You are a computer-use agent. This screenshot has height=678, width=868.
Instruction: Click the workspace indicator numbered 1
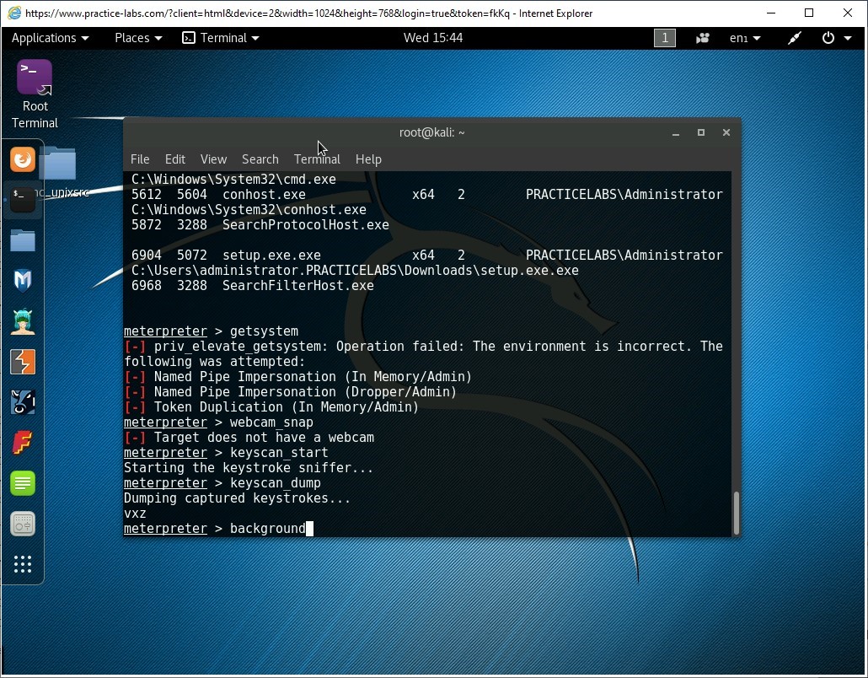pyautogui.click(x=665, y=38)
